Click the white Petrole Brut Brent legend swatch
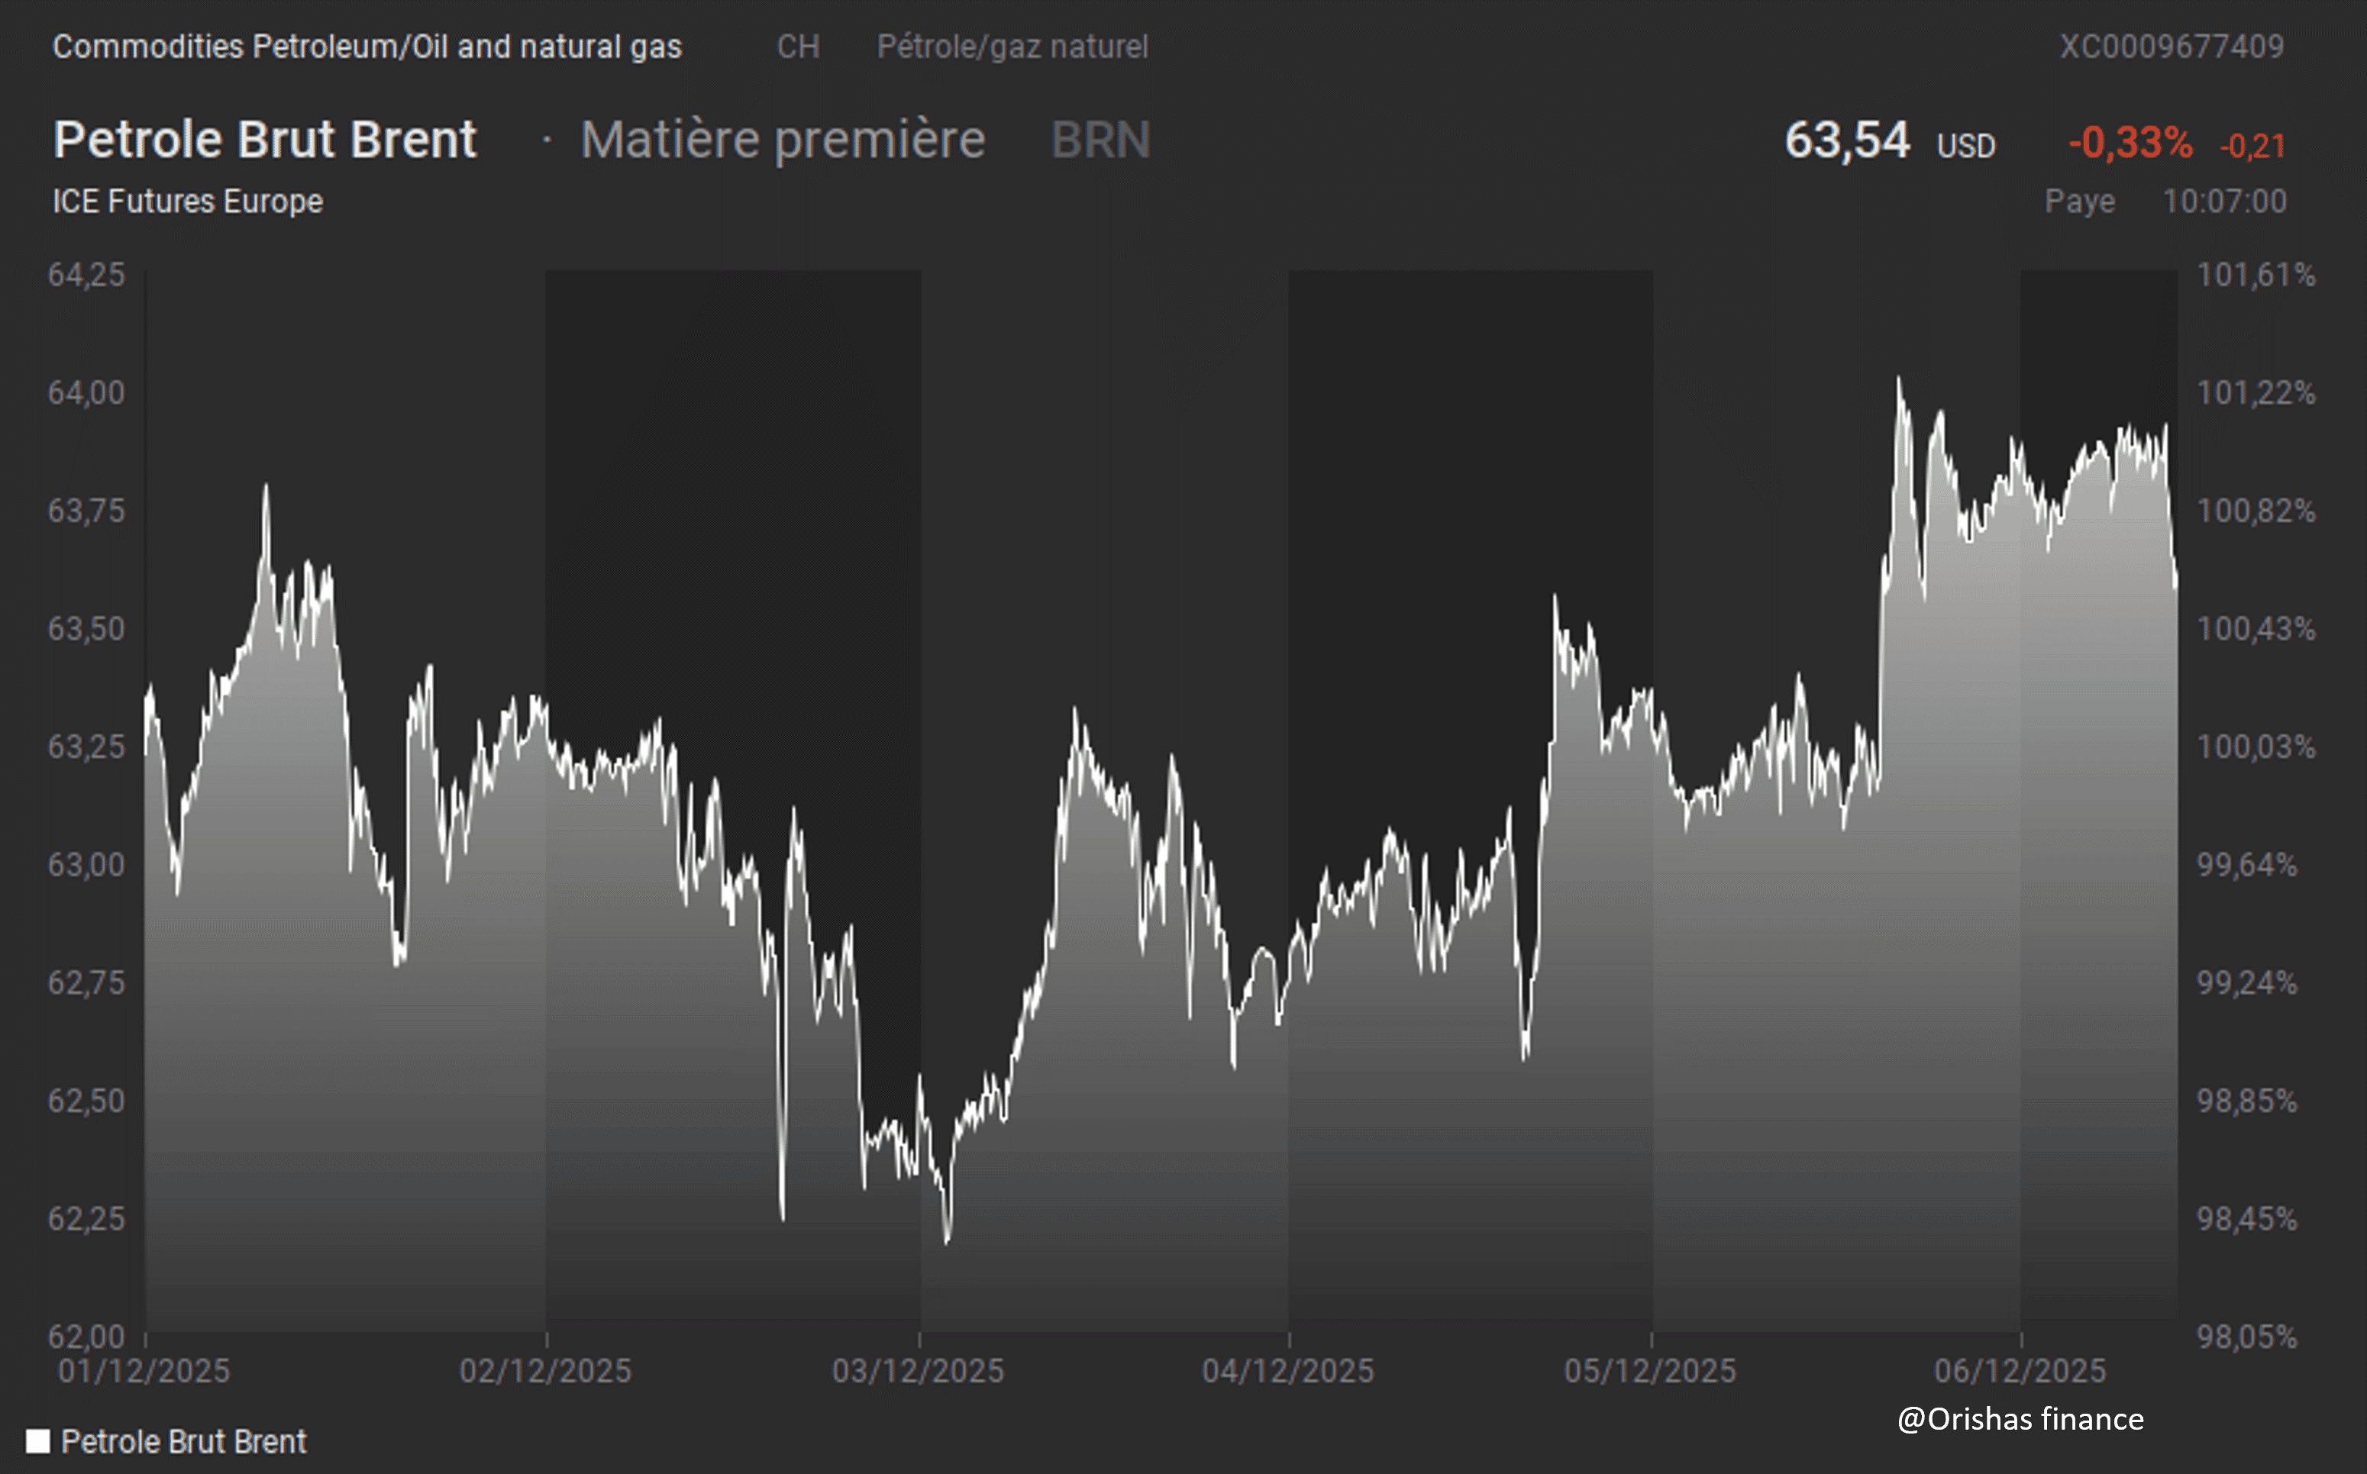 click(37, 1441)
